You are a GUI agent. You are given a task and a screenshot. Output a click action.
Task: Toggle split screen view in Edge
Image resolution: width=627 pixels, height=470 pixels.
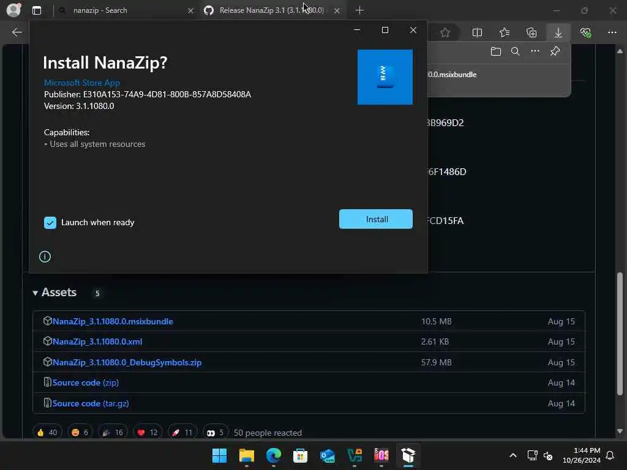(477, 33)
